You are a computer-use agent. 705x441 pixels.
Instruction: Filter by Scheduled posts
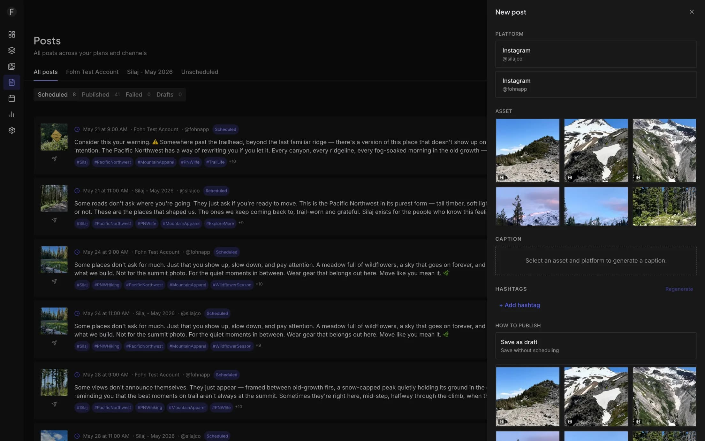click(x=57, y=95)
